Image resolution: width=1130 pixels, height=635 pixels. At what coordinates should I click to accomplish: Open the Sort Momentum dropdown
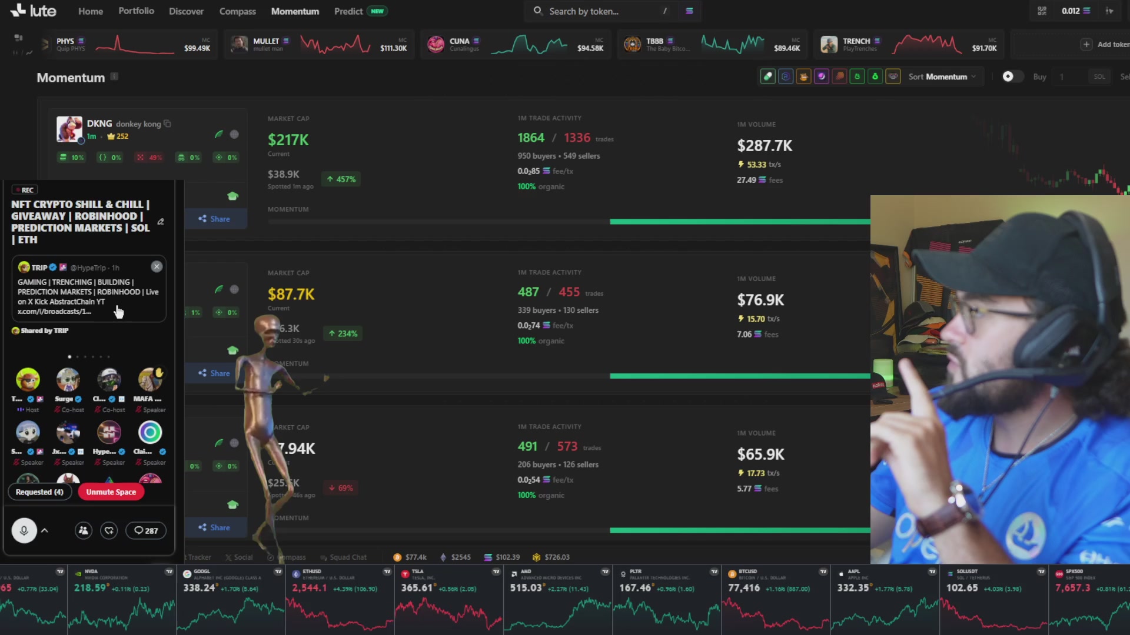point(942,76)
